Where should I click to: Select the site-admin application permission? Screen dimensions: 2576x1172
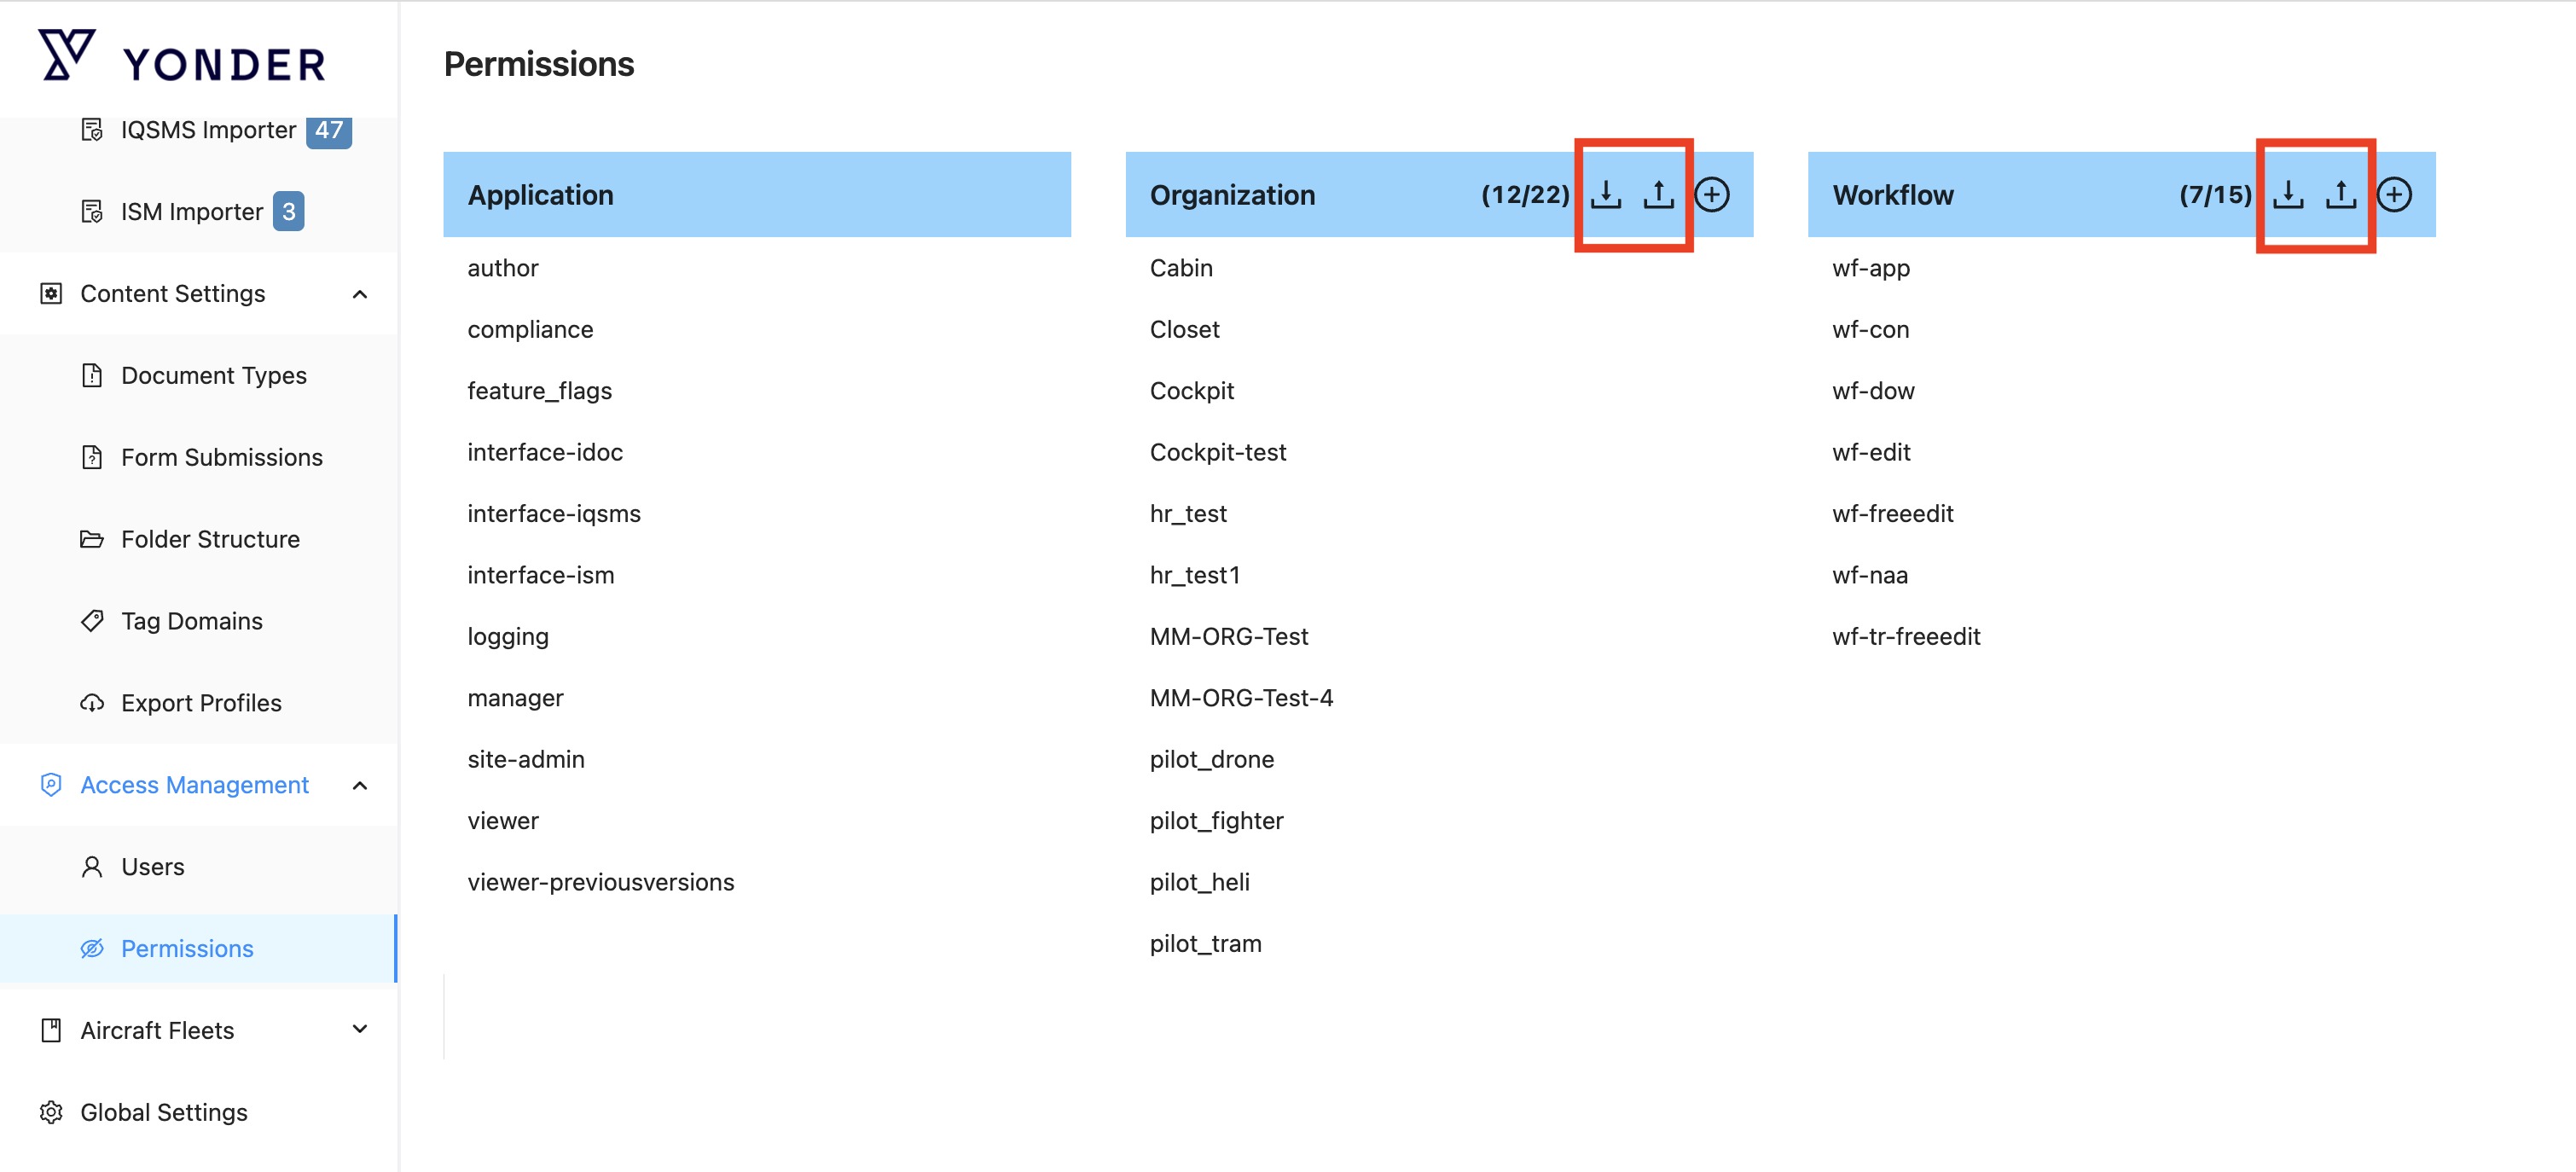click(x=526, y=759)
